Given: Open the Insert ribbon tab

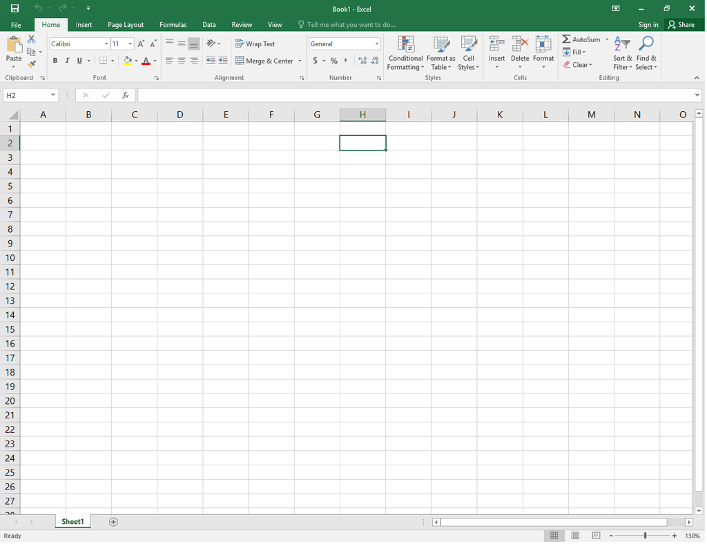Looking at the screenshot, I should (84, 24).
